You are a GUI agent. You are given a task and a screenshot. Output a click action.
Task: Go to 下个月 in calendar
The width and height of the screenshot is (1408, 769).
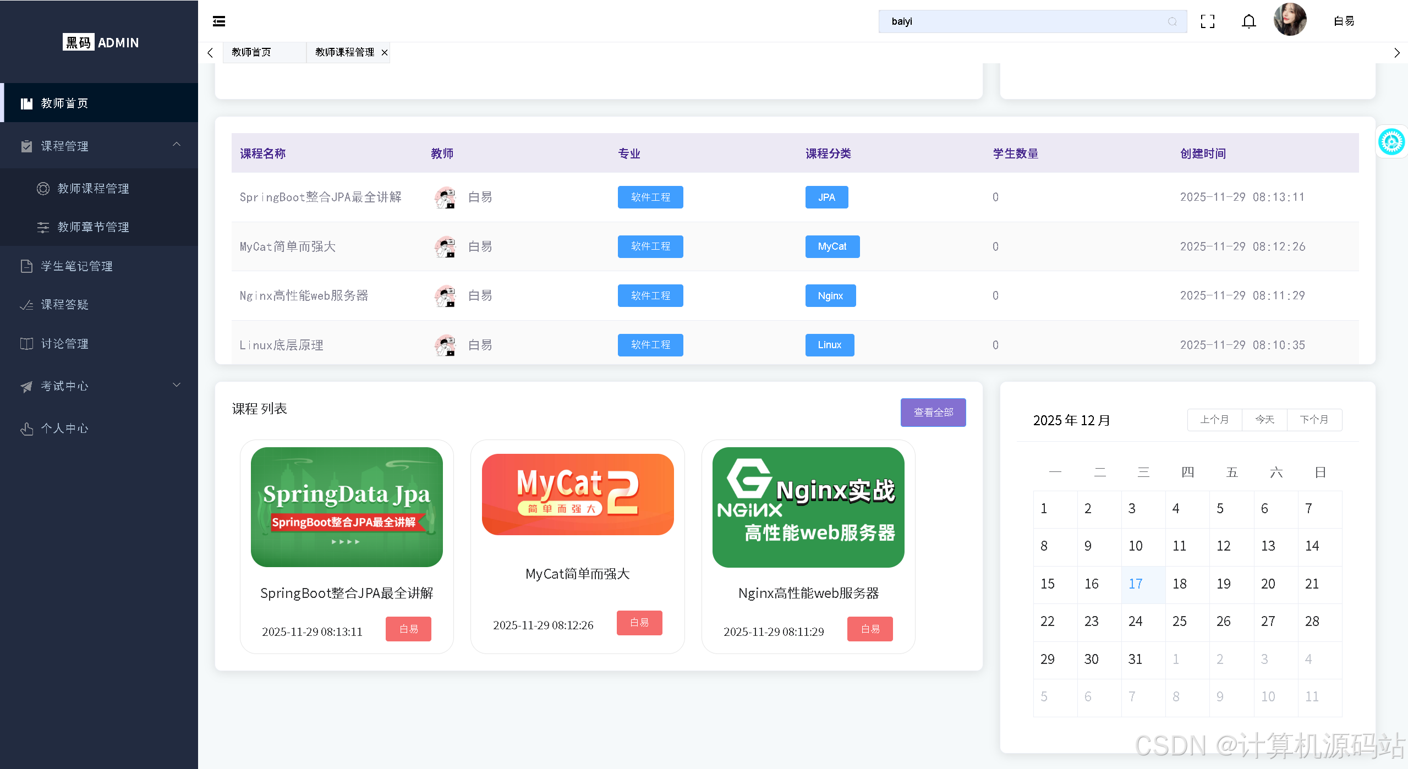(x=1314, y=420)
